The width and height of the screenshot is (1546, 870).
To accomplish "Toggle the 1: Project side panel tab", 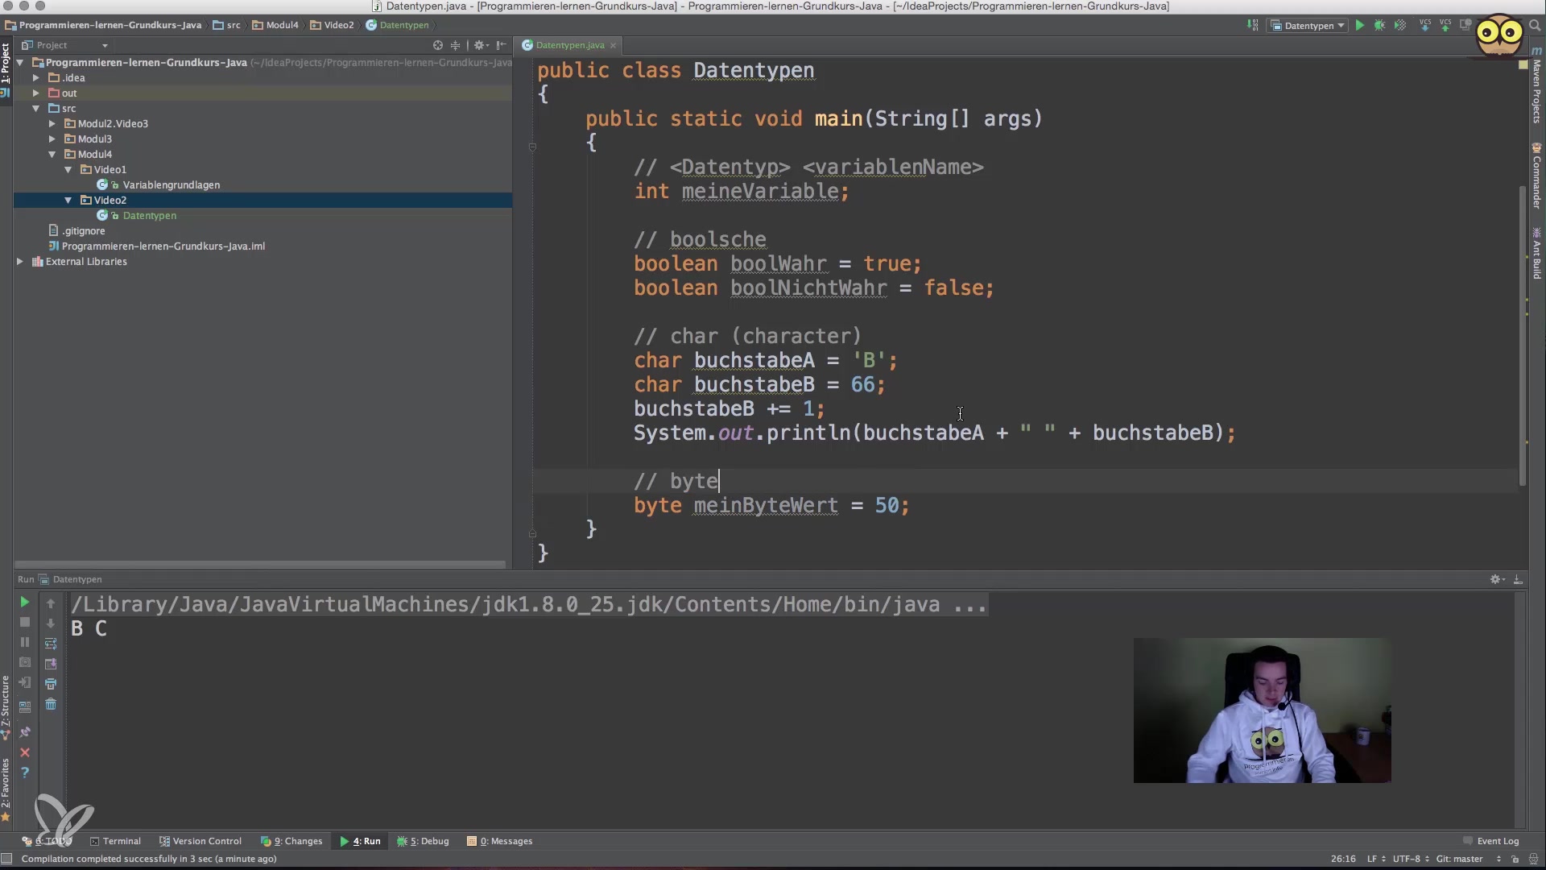I will (x=6, y=64).
